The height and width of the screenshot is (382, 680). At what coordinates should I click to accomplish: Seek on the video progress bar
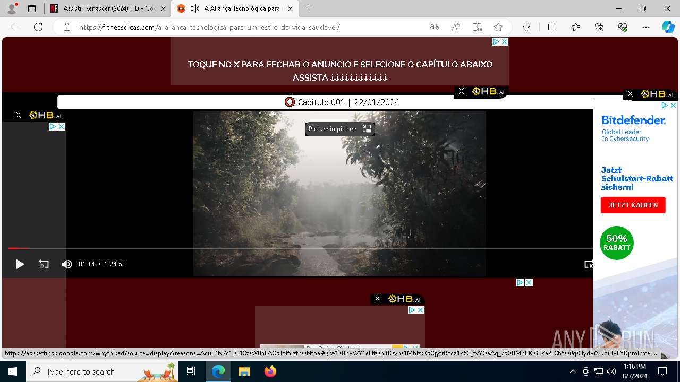click(x=300, y=248)
